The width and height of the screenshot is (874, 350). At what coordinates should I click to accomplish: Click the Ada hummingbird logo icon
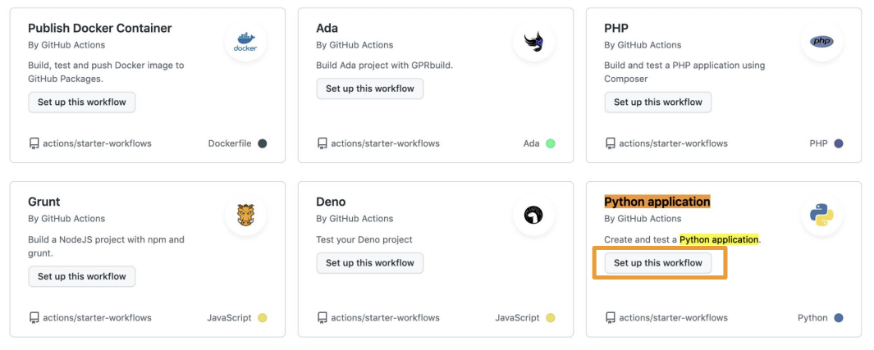pos(533,42)
